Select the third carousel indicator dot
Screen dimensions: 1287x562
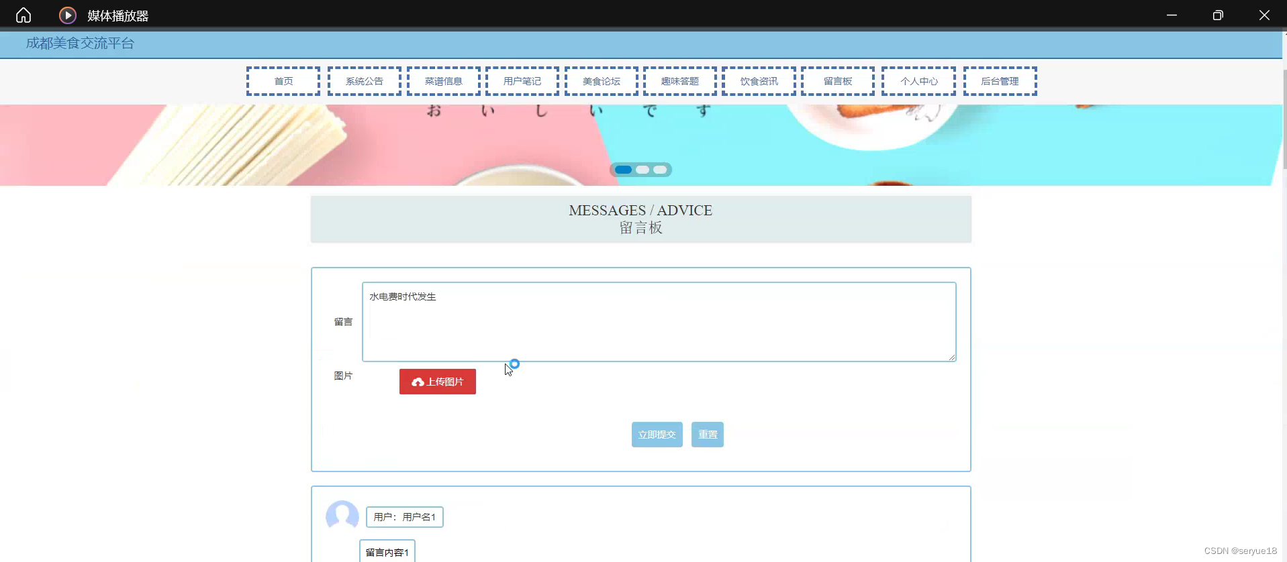click(661, 170)
